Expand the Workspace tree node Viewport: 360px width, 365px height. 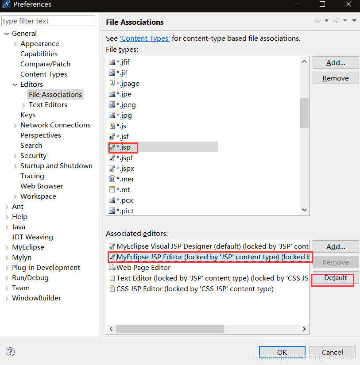[x=15, y=197]
